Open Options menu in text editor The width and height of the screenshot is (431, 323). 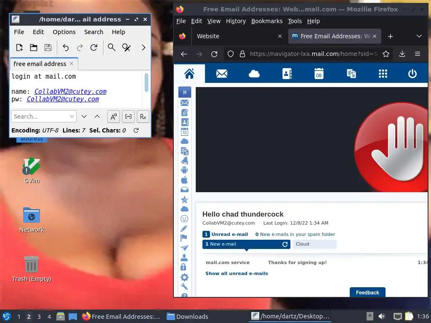(64, 32)
